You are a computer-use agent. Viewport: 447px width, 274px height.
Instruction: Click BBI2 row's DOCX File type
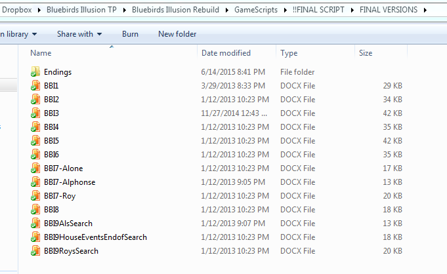pos(297,100)
